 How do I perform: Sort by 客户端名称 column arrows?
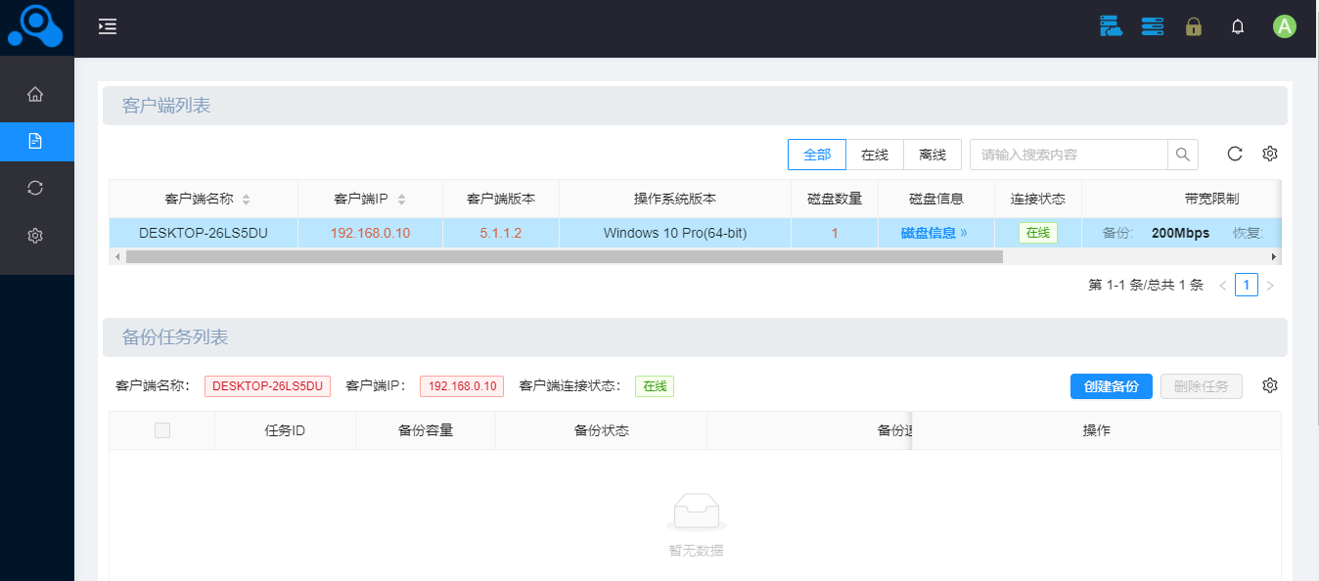(x=246, y=200)
